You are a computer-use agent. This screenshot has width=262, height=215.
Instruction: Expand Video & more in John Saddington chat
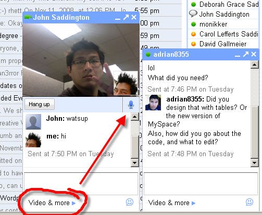(52, 203)
